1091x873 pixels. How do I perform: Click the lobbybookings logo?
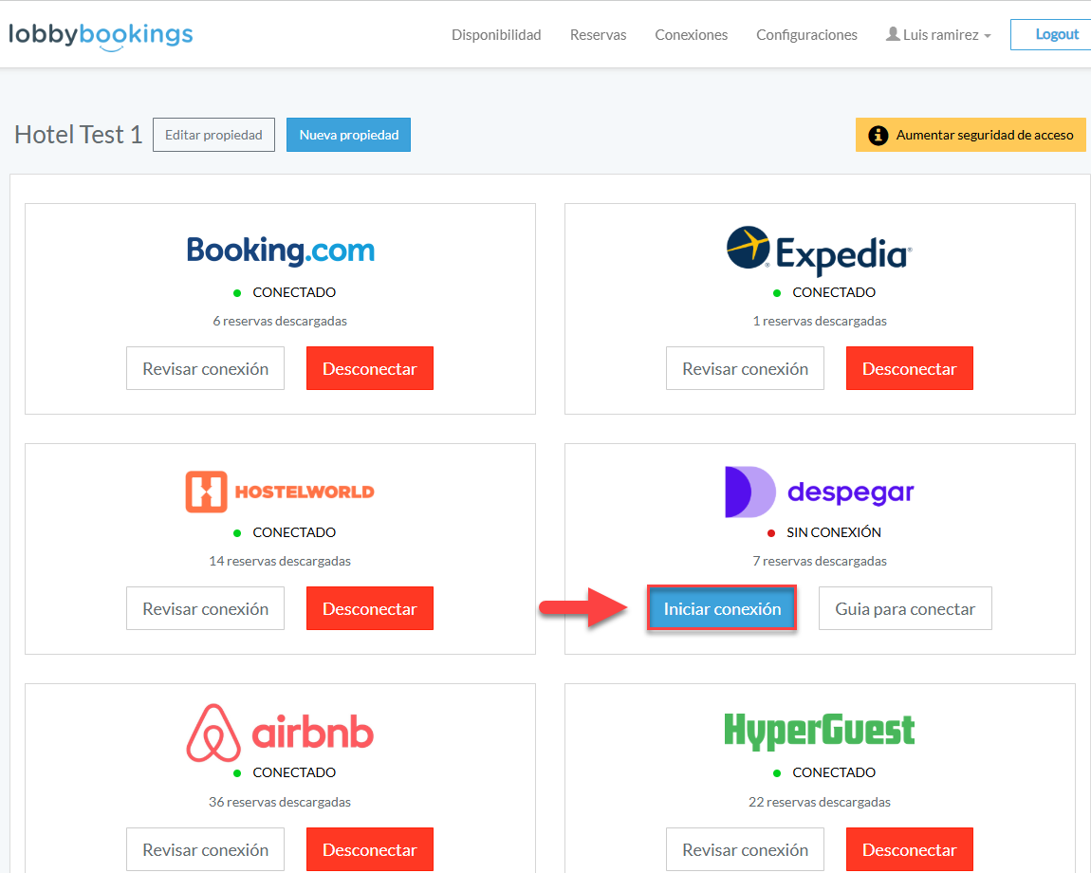(x=101, y=36)
